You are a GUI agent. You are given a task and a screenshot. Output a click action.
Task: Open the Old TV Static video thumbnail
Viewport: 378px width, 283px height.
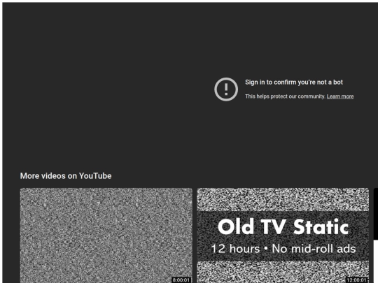[283, 235]
